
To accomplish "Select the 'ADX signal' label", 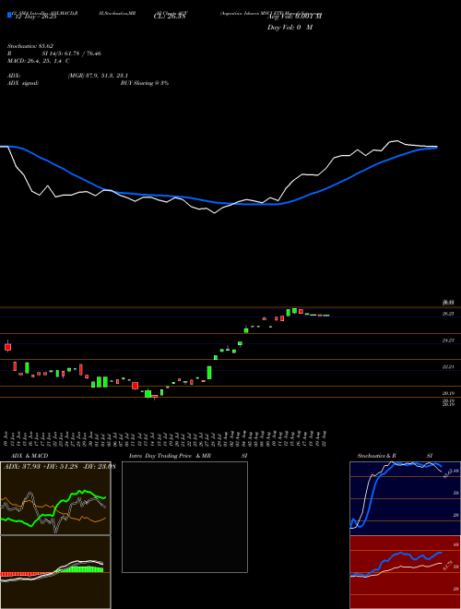I will 23,83.
